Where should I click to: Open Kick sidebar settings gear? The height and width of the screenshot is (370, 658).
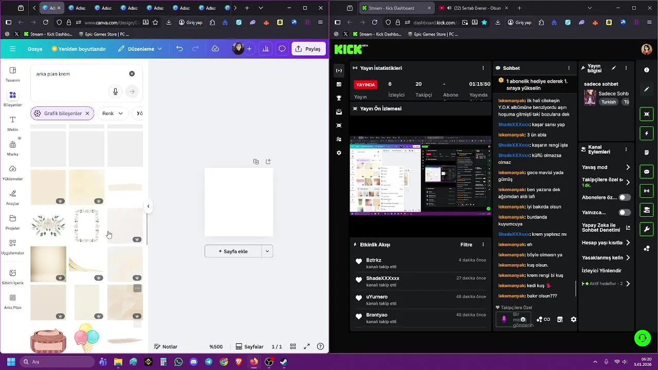(339, 153)
